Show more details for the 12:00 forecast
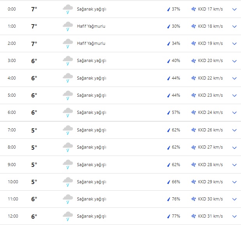The image size is (241, 225). point(234,216)
